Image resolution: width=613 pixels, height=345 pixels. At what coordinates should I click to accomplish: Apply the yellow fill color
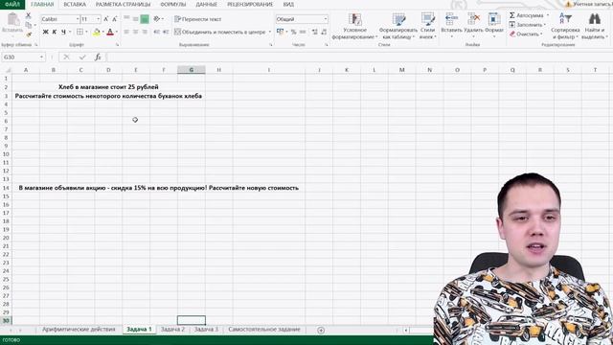click(x=97, y=32)
